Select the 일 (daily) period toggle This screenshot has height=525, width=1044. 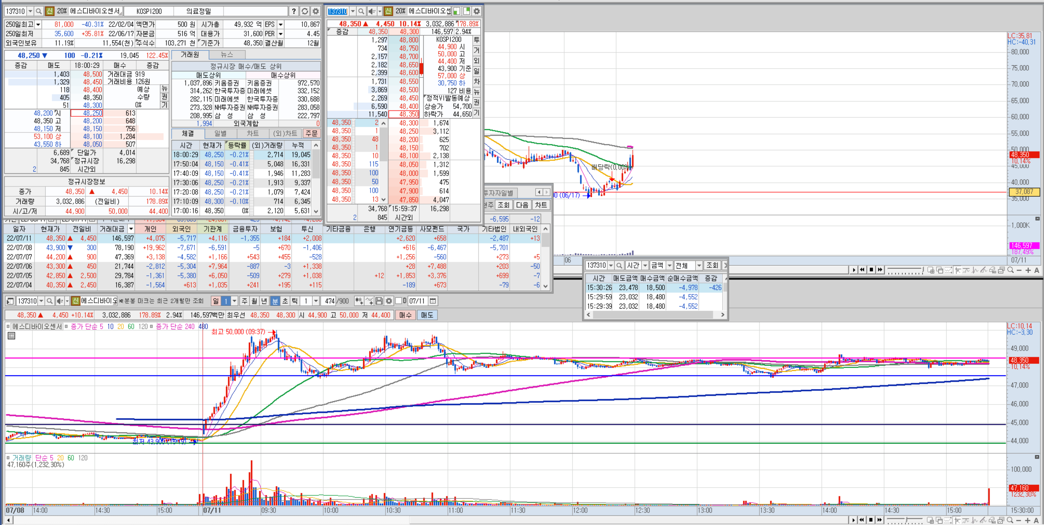(x=216, y=301)
